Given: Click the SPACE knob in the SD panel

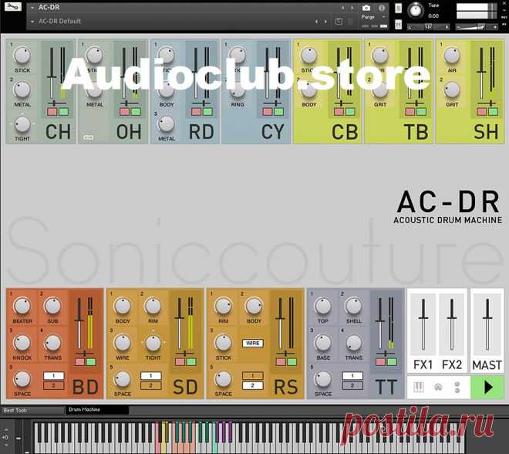Looking at the screenshot, I should pyautogui.click(x=123, y=379).
